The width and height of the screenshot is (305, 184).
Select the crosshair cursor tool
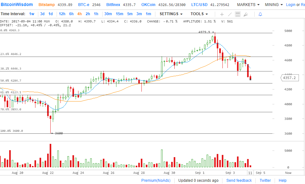click(x=222, y=14)
